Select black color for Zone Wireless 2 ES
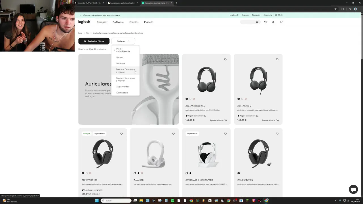363x204 pixels. tap(187, 99)
